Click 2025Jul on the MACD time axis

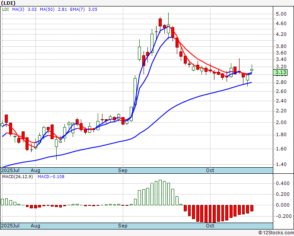click(x=10, y=226)
